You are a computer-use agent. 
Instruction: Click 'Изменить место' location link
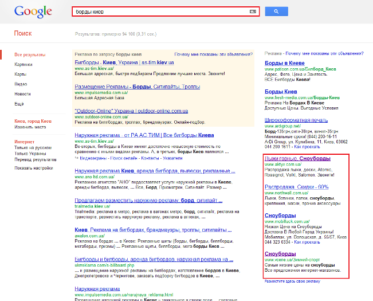tap(30, 127)
